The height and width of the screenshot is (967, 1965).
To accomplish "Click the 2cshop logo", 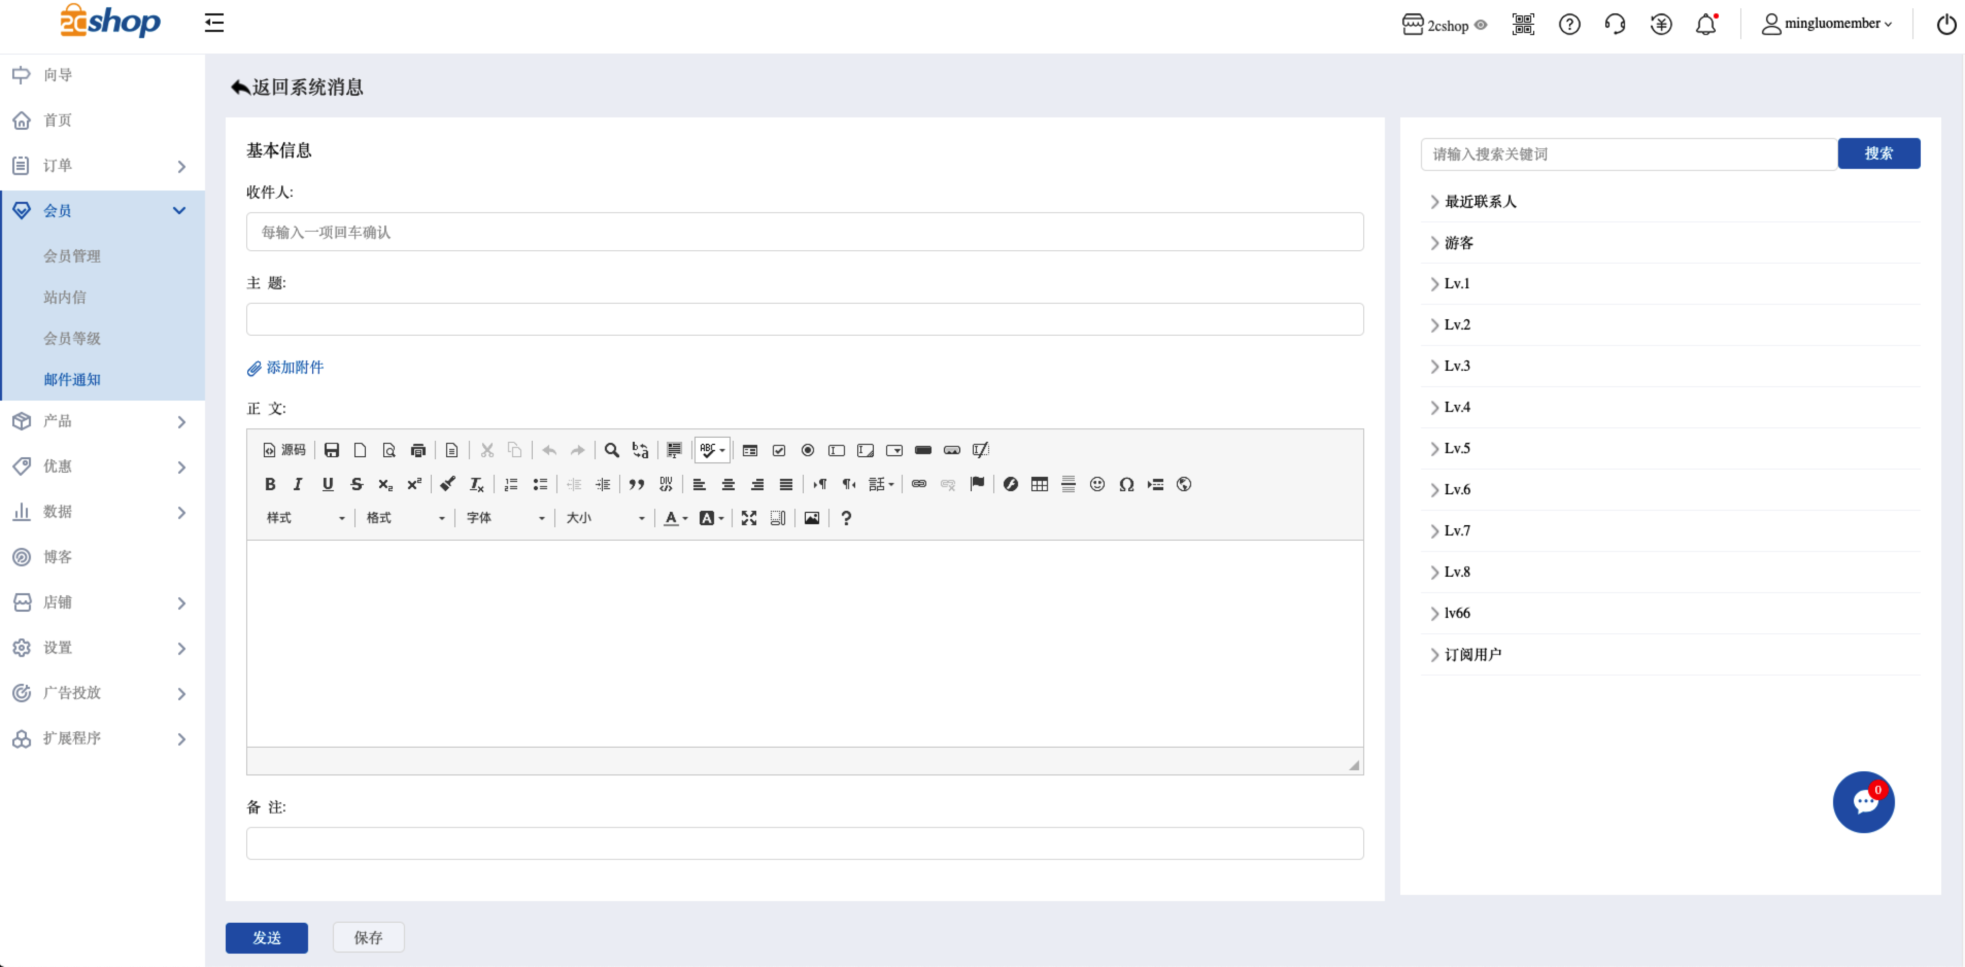I will pos(110,21).
